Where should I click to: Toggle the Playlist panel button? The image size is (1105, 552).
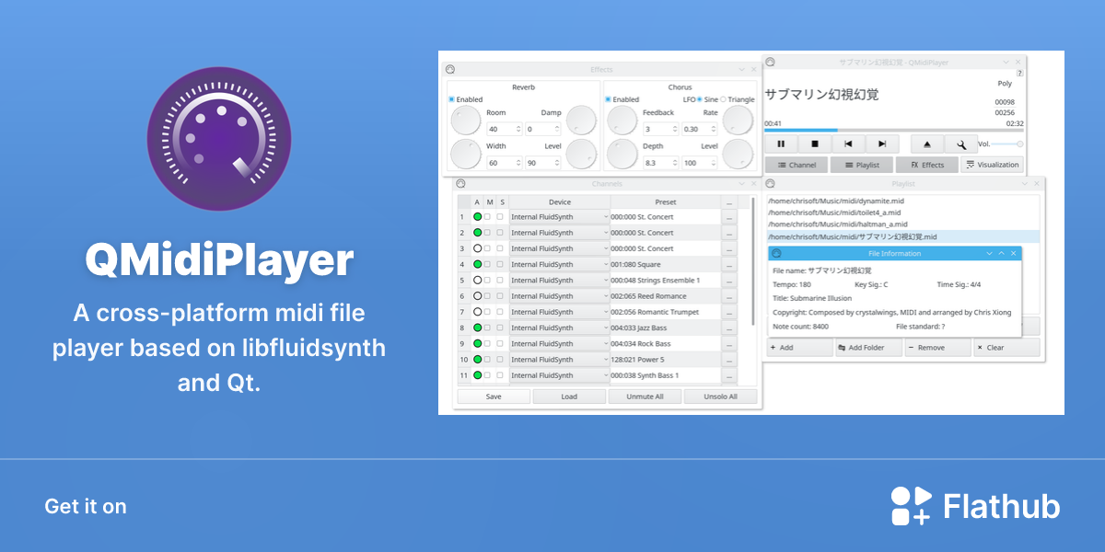(x=862, y=165)
